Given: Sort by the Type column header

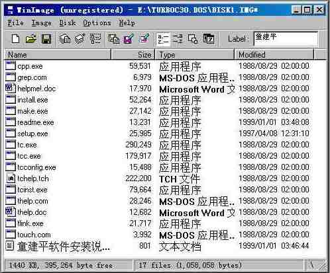Looking at the screenshot, I should [195, 55].
